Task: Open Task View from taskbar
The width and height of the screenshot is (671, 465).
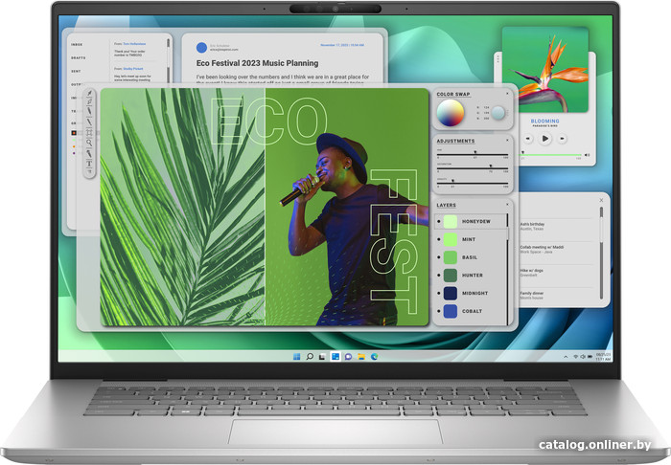Action: point(322,356)
